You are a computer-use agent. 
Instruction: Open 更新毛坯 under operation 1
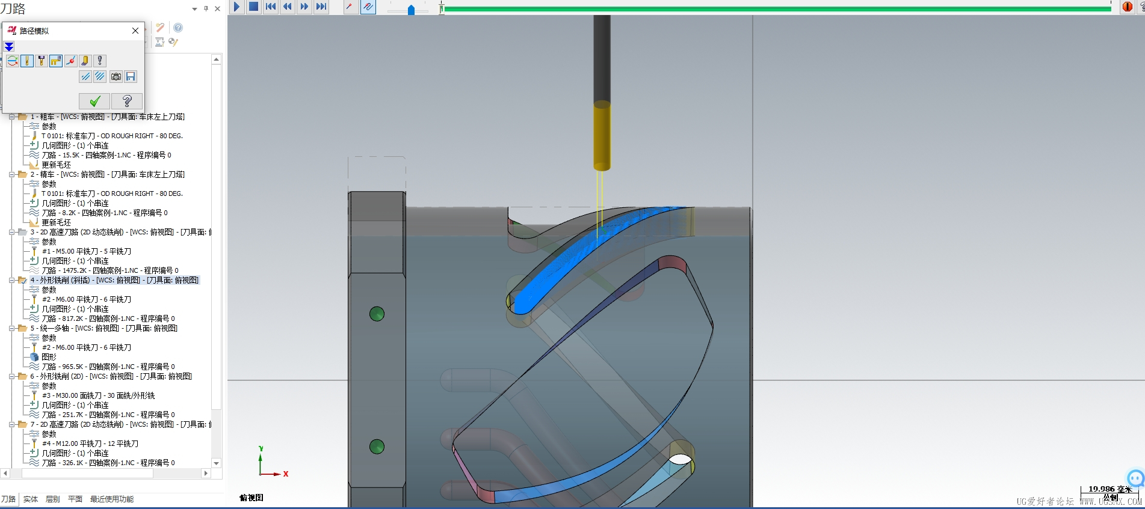[56, 165]
